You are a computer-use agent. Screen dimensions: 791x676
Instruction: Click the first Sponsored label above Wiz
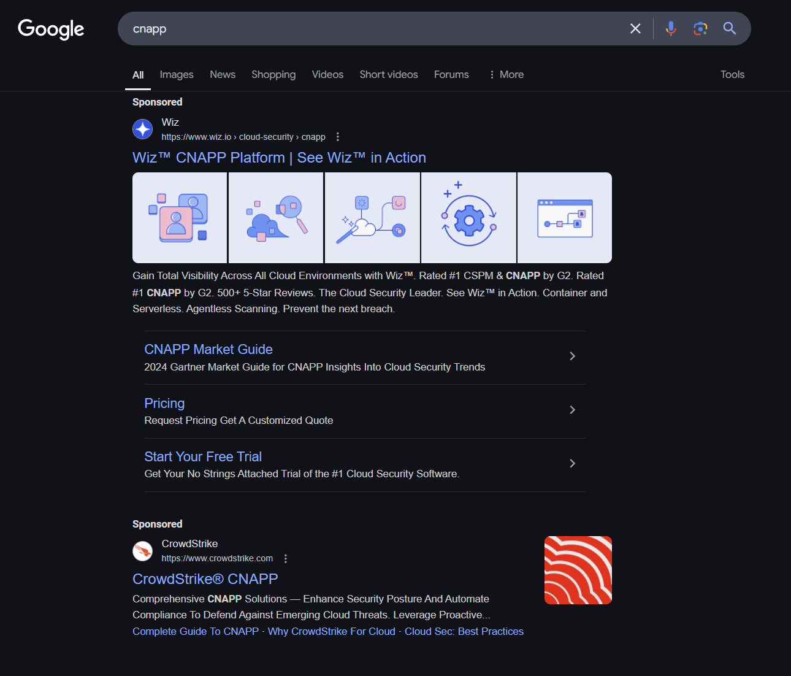click(158, 102)
